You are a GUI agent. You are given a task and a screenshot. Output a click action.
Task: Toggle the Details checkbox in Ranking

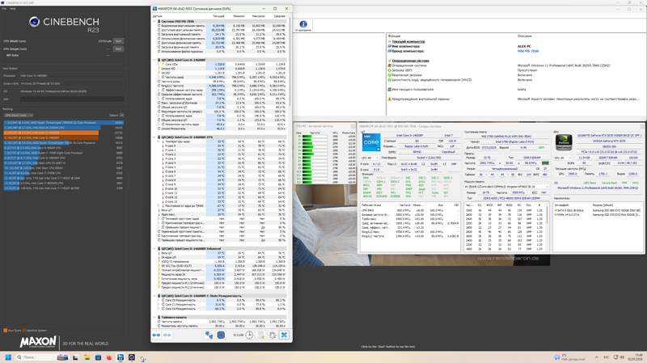[x=121, y=115]
